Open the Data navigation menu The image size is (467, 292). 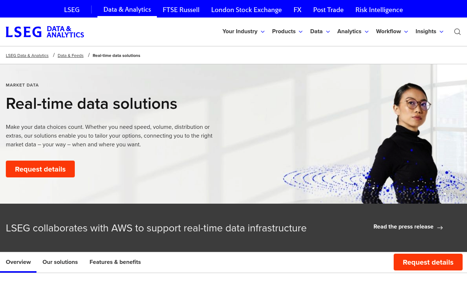click(x=316, y=31)
